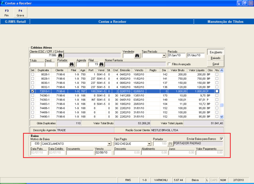The width and height of the screenshot is (254, 184).
Task: Click the Emissão column header
Action: (124, 70)
